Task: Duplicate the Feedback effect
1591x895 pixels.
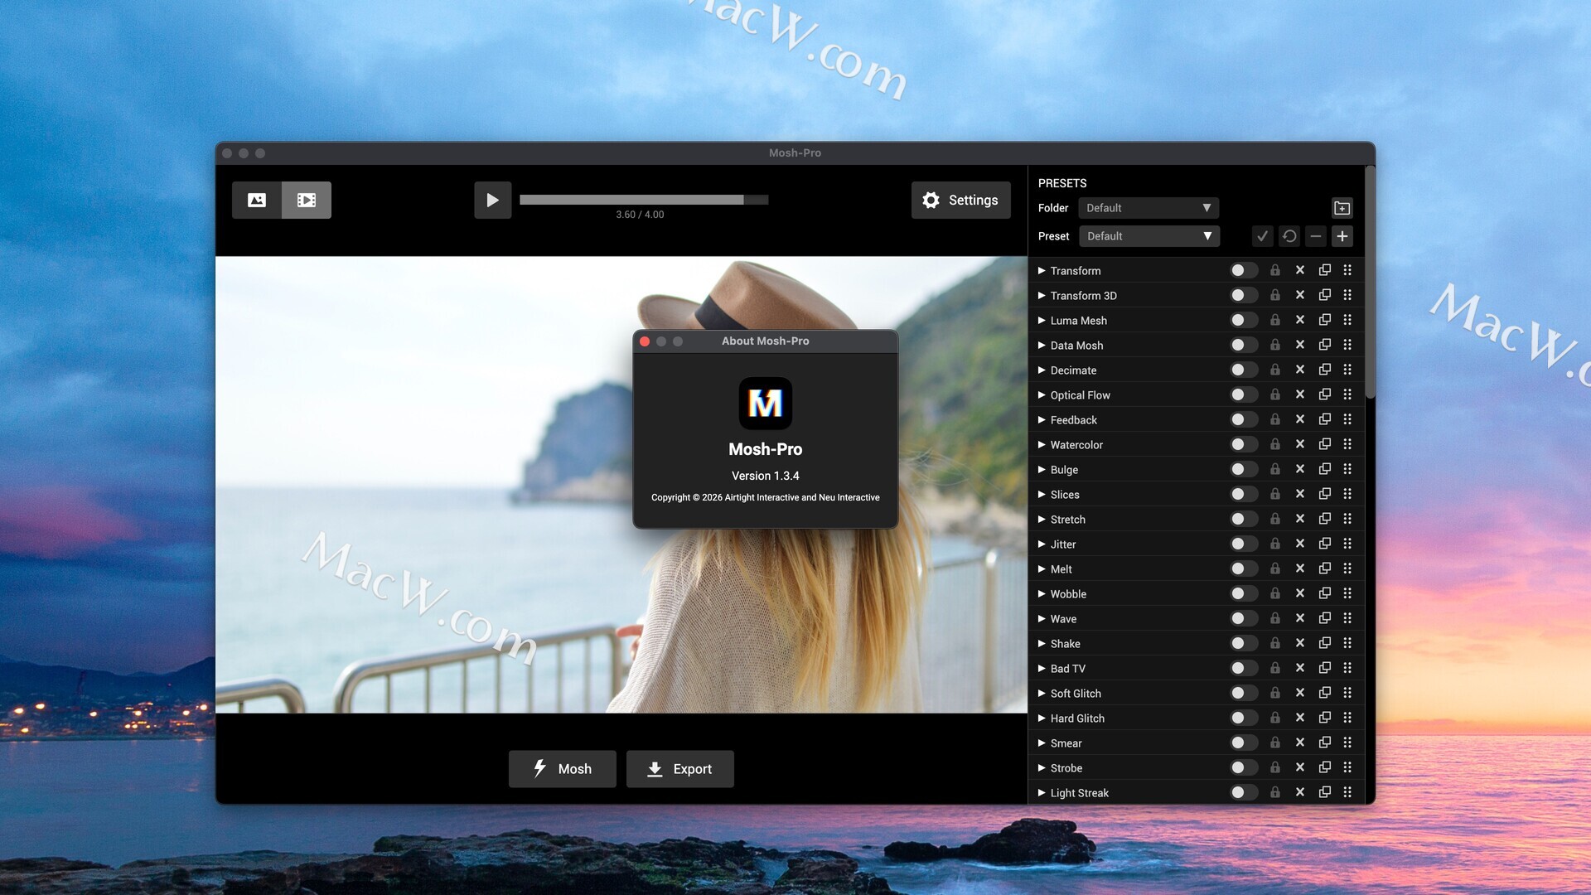Action: coord(1325,419)
